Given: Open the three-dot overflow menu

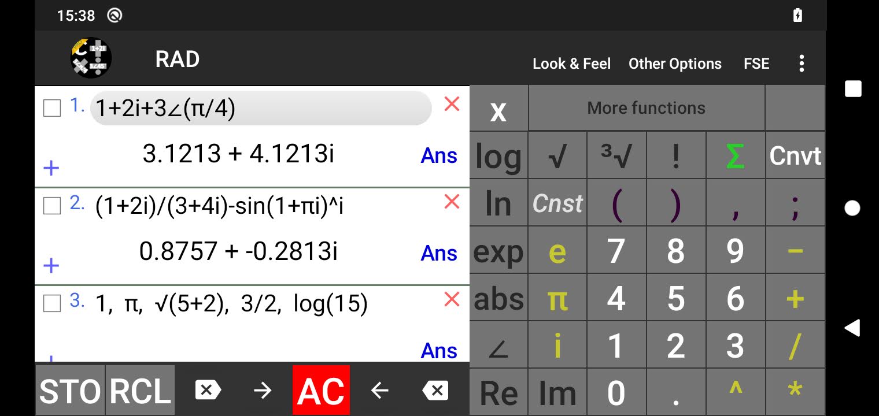Looking at the screenshot, I should coord(802,64).
